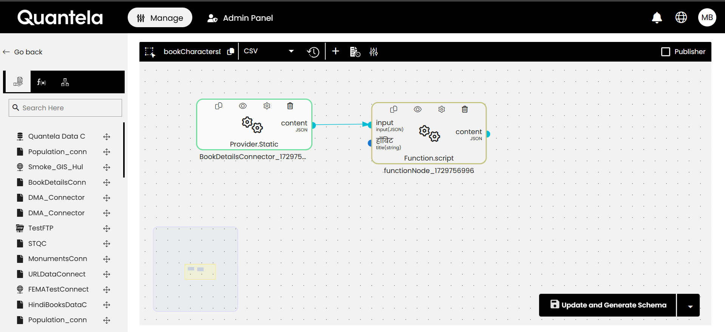725x332 pixels.
Task: Delete the Provider.Static node with trash icon
Action: tap(290, 106)
